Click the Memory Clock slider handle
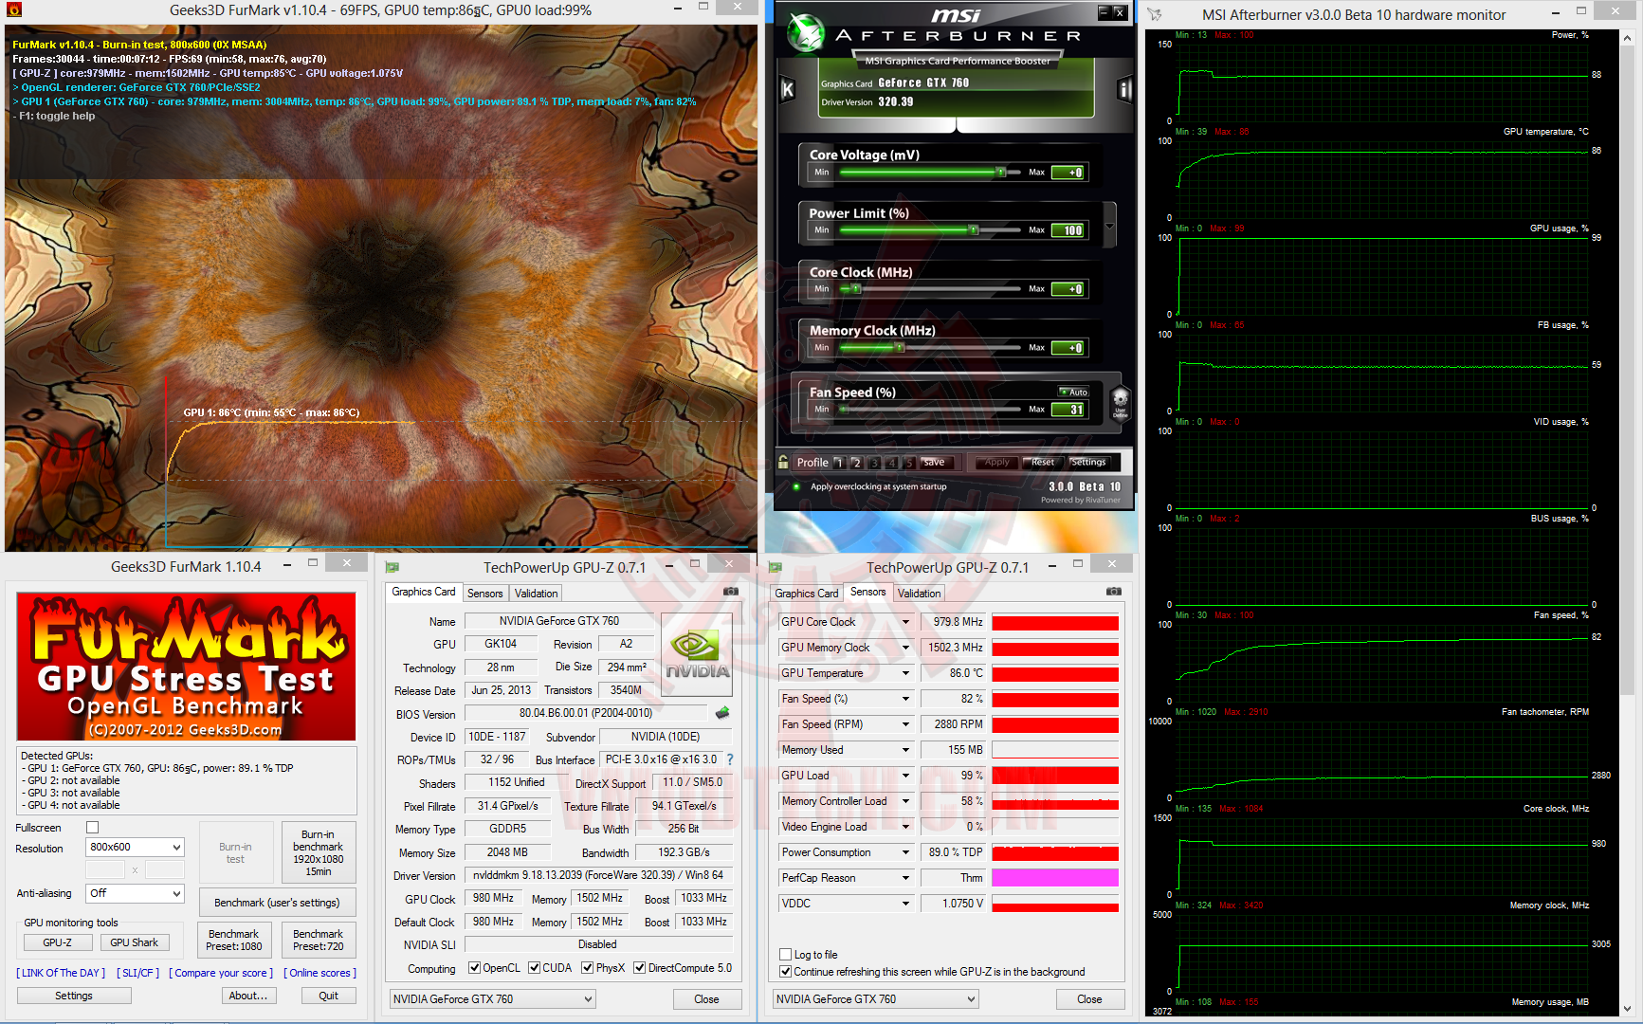This screenshot has height=1024, width=1643. tap(900, 348)
